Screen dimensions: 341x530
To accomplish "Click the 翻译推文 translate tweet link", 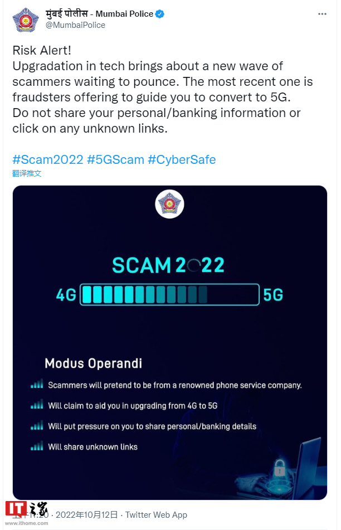I will pos(27,173).
